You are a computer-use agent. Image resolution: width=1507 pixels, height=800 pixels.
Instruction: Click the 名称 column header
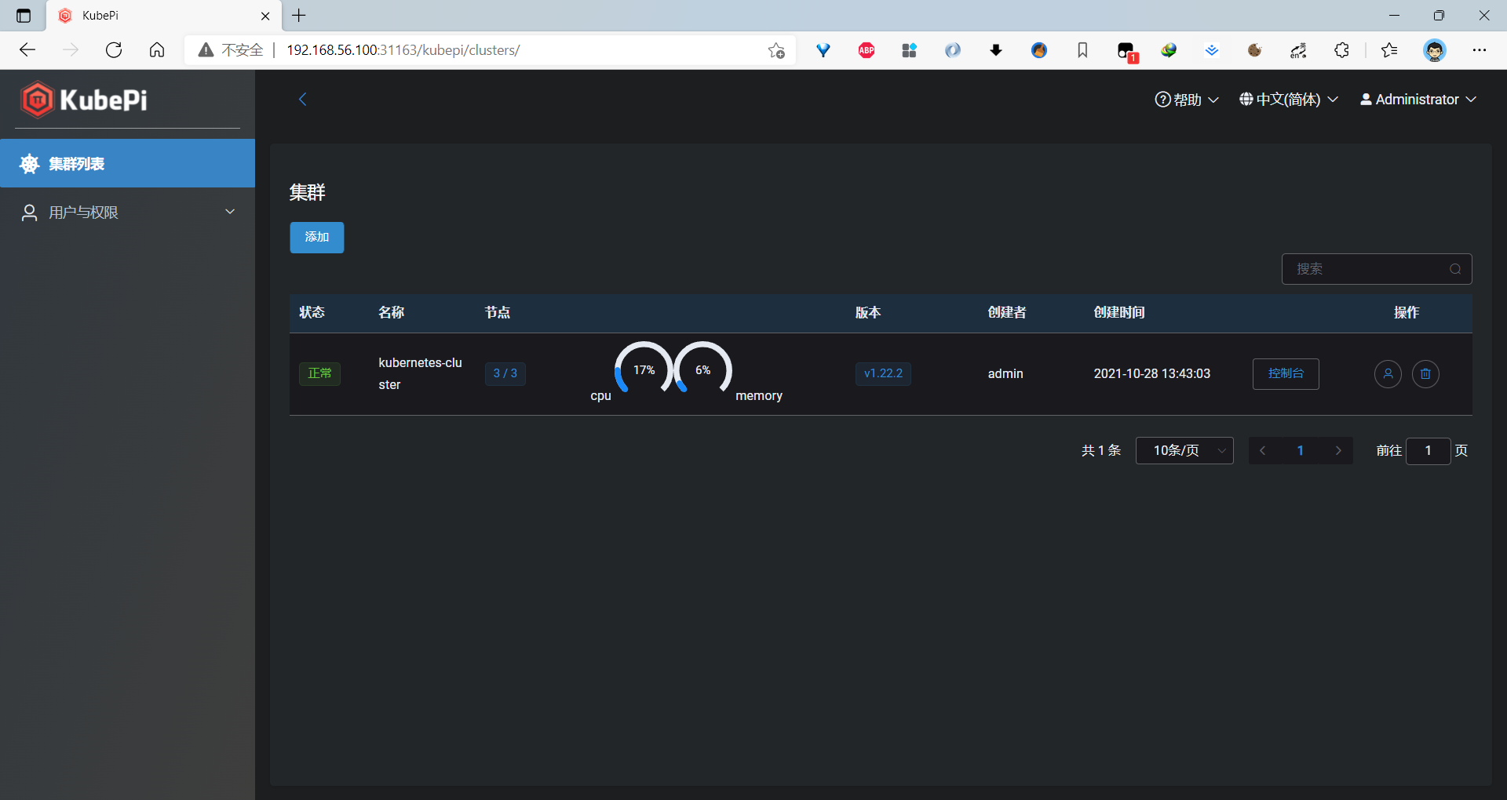click(391, 313)
